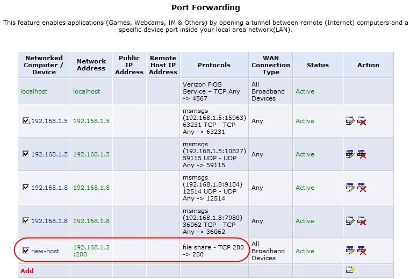Image resolution: width=410 pixels, height=279 pixels.
Task: Click Any WAN type in the 36062 row
Action: click(x=257, y=221)
